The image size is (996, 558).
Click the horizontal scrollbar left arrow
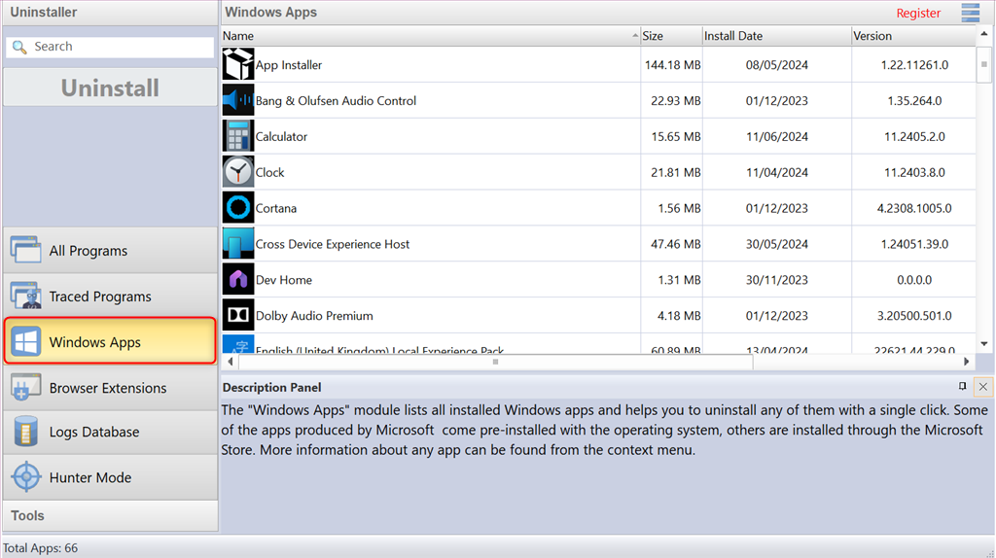pyautogui.click(x=230, y=362)
